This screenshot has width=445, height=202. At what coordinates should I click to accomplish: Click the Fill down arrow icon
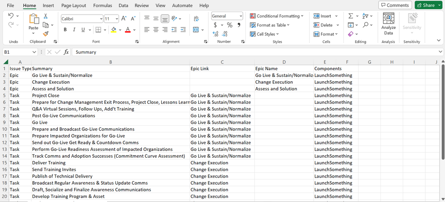click(x=351, y=25)
